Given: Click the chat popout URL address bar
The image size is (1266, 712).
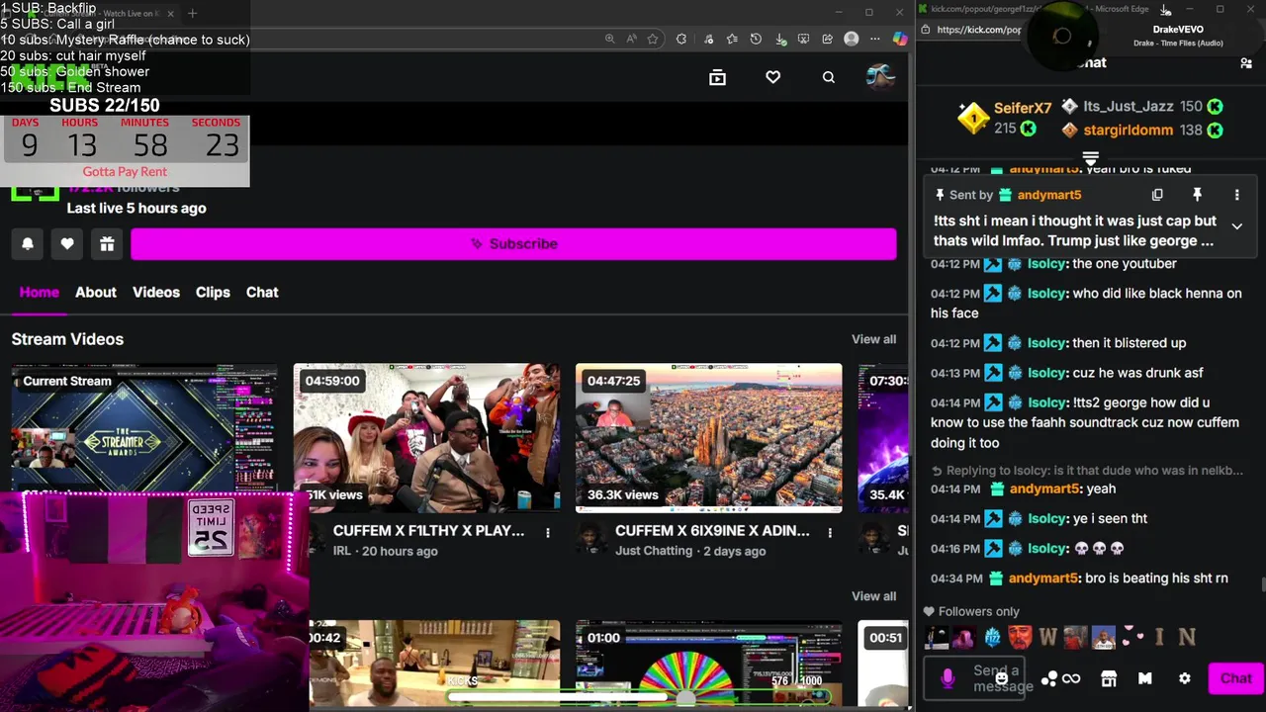Looking at the screenshot, I should 979,30.
